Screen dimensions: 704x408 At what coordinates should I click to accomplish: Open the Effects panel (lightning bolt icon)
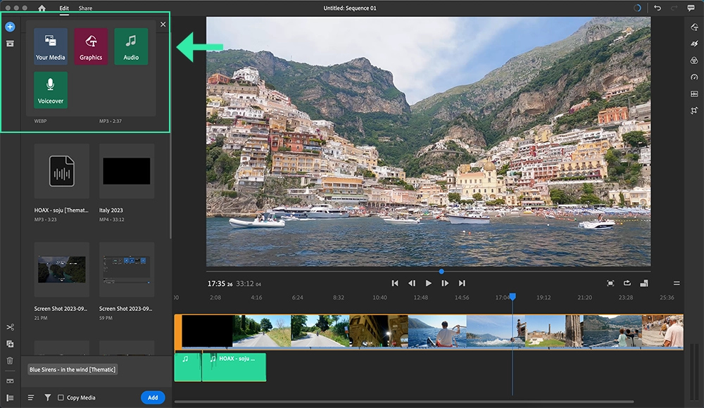click(x=693, y=44)
